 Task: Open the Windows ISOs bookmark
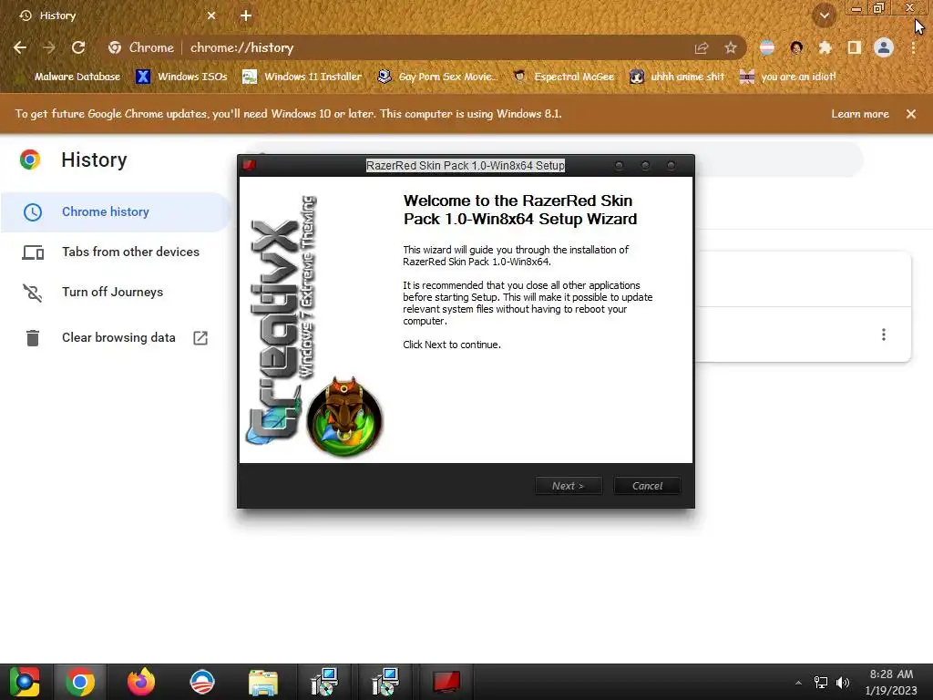[x=181, y=77]
